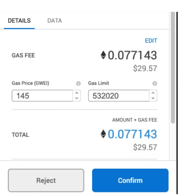
Task: Increase Gas Price with the up arrow
Action: [77, 93]
